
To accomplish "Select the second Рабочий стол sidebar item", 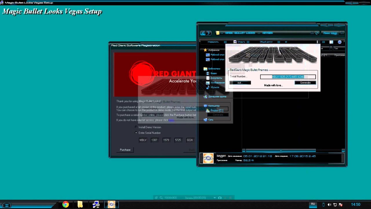I will (215, 60).
